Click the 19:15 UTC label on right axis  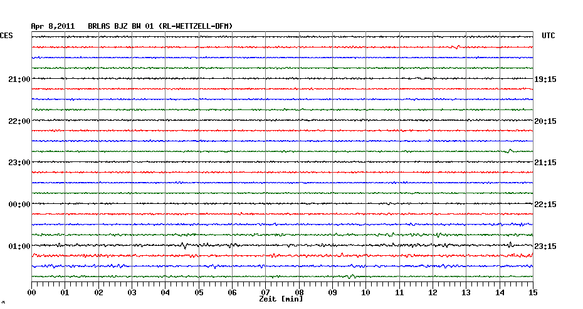[x=545, y=79]
